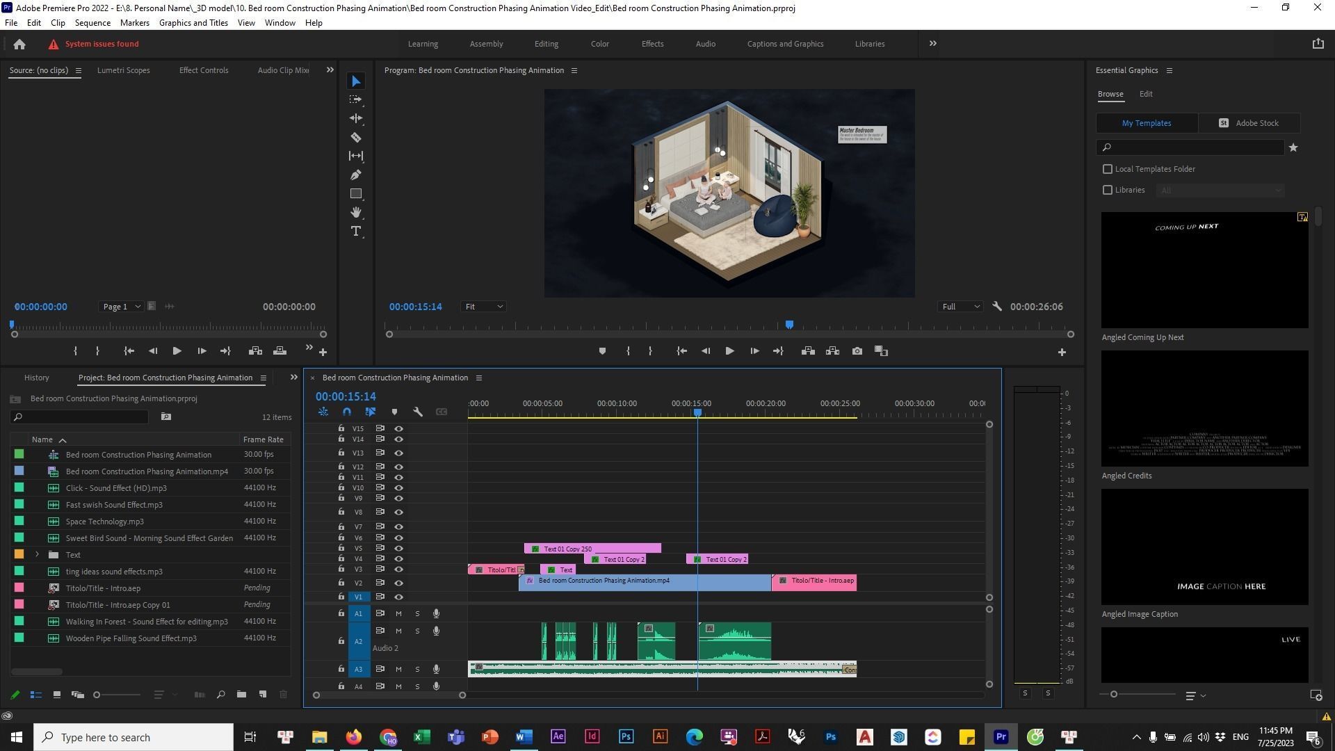Viewport: 1335px width, 751px height.
Task: Click Export Frame camera icon
Action: point(857,351)
